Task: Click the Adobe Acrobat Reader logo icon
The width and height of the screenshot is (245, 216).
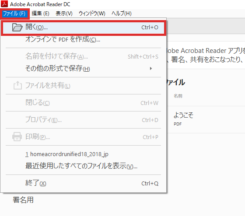Action: click(x=4, y=4)
